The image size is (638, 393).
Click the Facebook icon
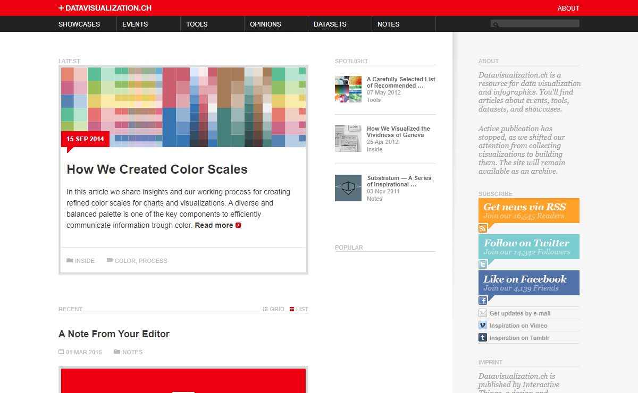tap(483, 301)
